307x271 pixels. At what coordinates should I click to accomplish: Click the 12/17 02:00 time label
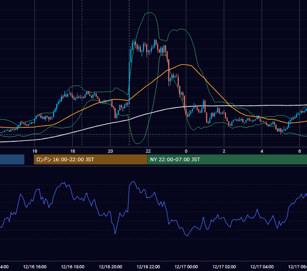tap(224, 266)
